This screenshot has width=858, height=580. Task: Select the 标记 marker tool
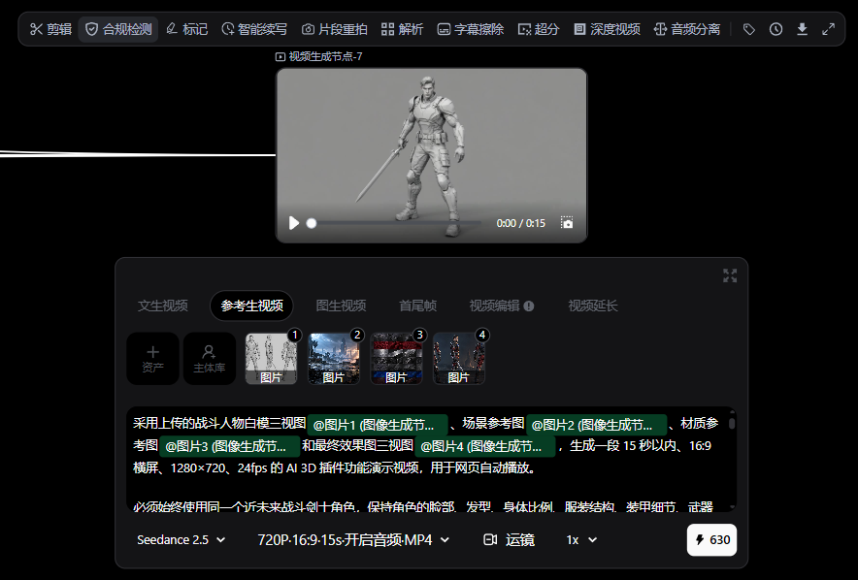coord(186,29)
